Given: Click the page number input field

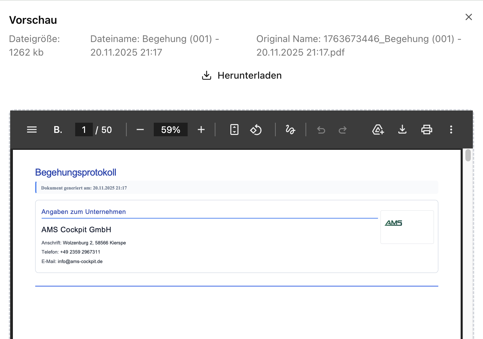Looking at the screenshot, I should point(84,129).
